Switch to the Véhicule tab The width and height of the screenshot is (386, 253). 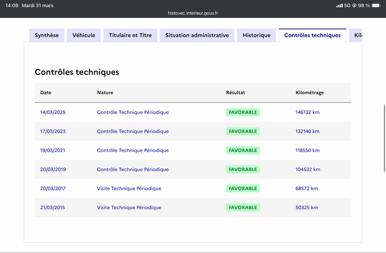[x=83, y=35]
